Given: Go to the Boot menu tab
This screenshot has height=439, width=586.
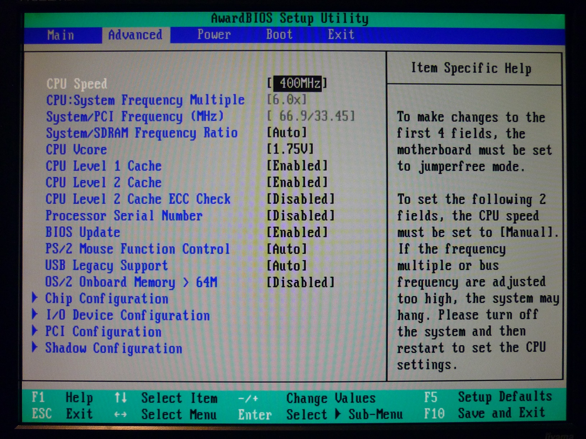Looking at the screenshot, I should pos(279,34).
